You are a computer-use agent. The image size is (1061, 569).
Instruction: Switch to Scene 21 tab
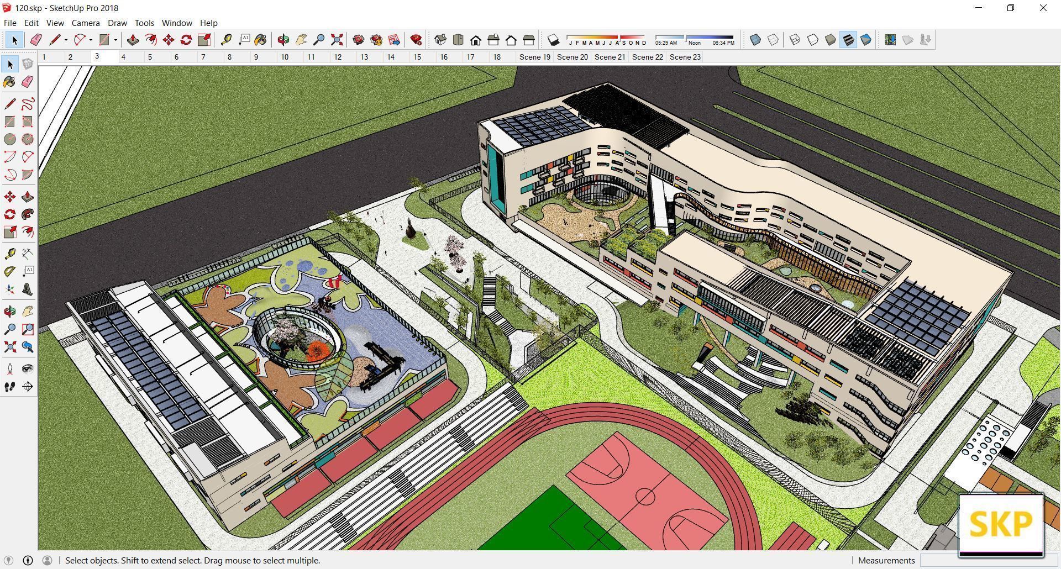(610, 57)
